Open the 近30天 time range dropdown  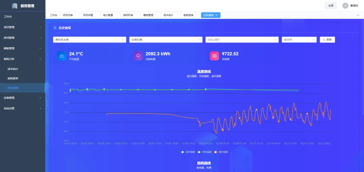pyautogui.click(x=299, y=40)
